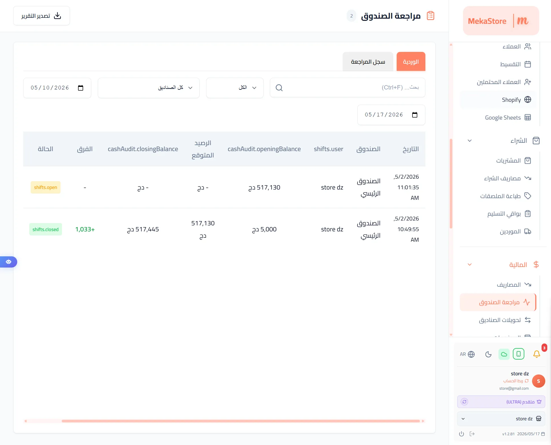Click the refresh icon in ULTRA plan bar
Image resolution: width=551 pixels, height=445 pixels.
464,402
